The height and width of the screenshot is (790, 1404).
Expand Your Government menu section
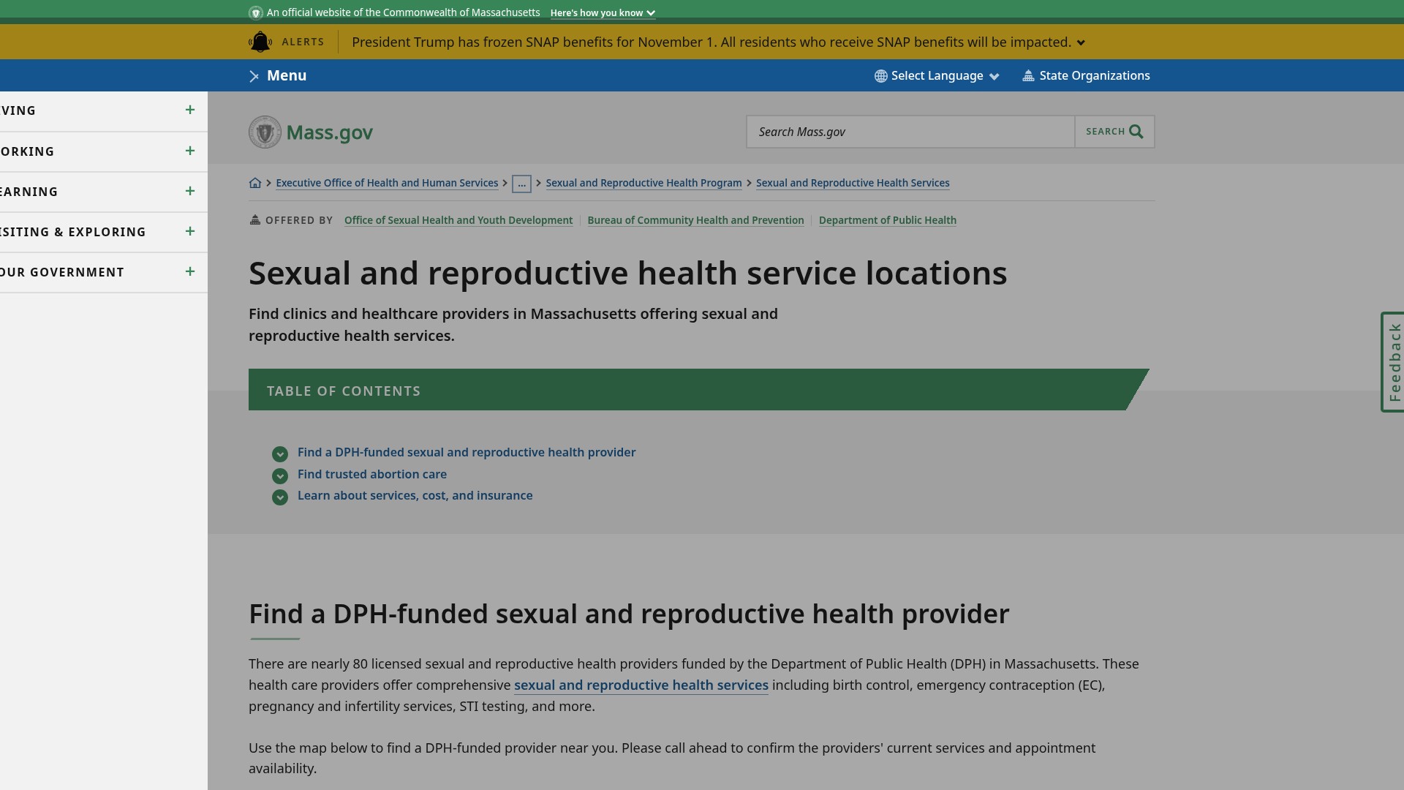tap(190, 271)
